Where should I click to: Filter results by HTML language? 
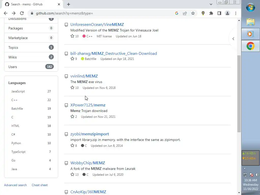pyautogui.click(x=31, y=126)
